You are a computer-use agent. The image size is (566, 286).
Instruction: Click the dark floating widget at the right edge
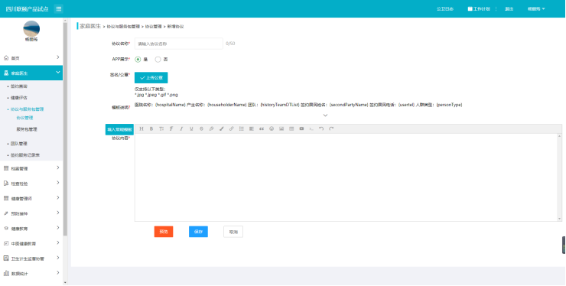(564, 245)
